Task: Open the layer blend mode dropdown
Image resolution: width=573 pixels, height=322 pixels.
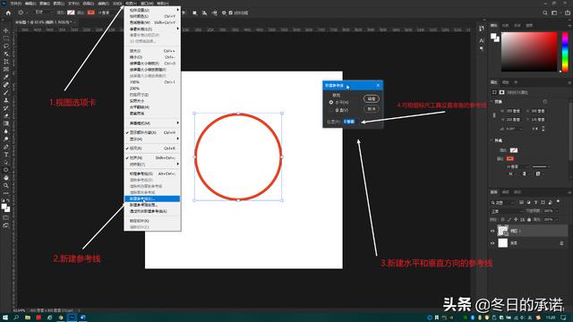Action: (506, 211)
